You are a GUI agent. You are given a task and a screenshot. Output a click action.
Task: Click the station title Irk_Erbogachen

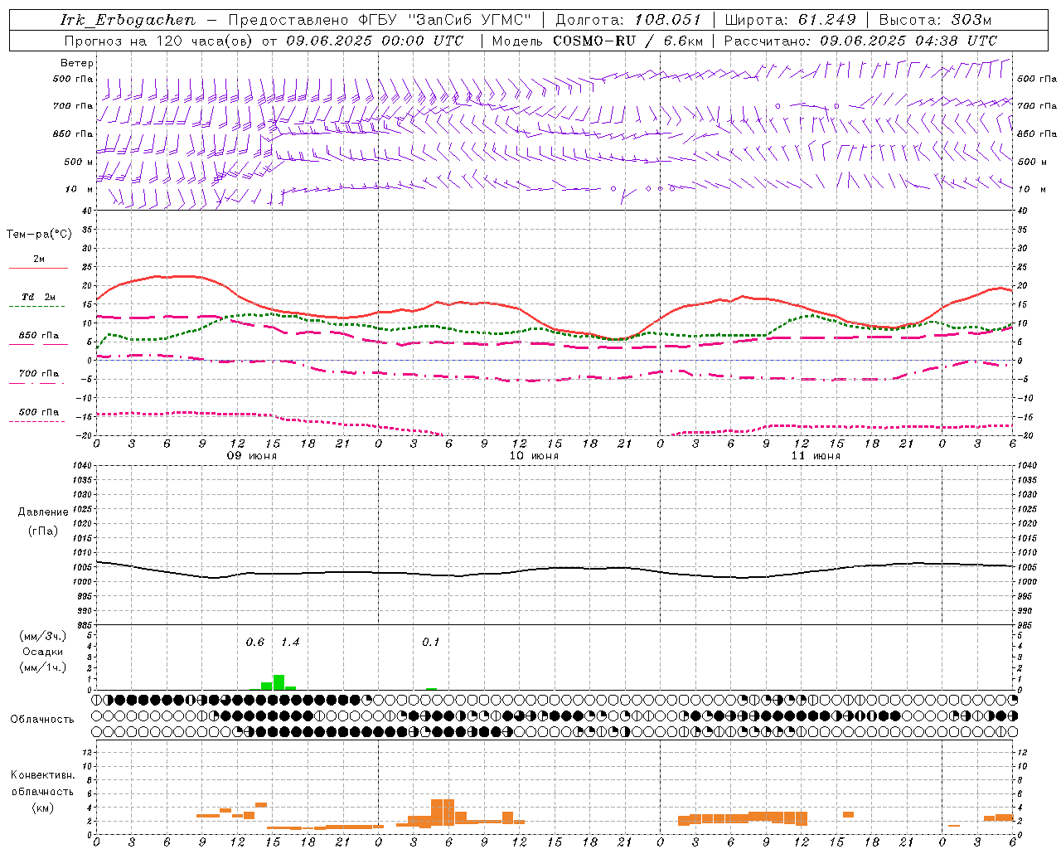point(128,20)
